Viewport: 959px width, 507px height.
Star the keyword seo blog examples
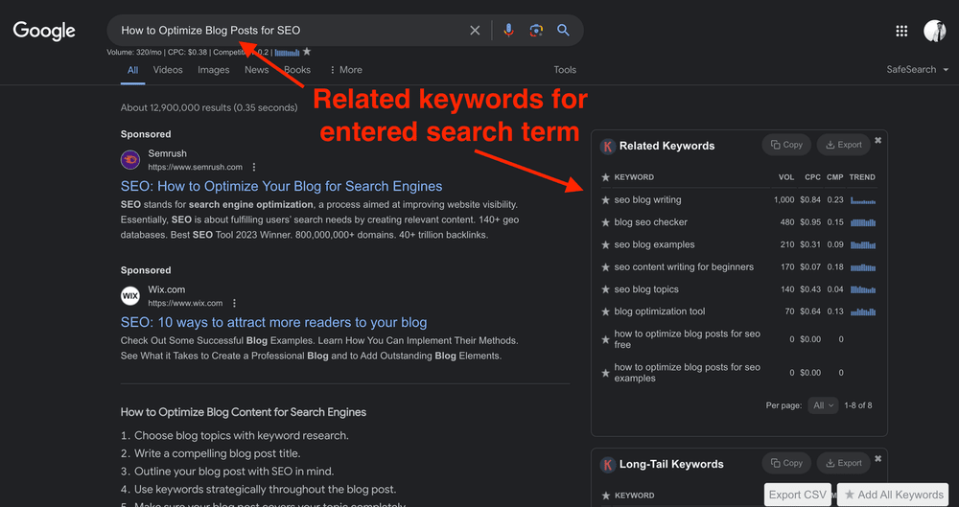[605, 244]
